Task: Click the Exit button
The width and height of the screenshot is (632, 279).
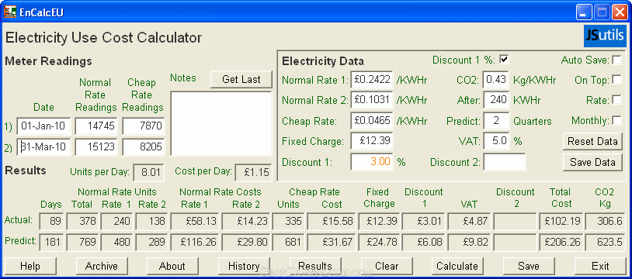Action: tap(600, 266)
